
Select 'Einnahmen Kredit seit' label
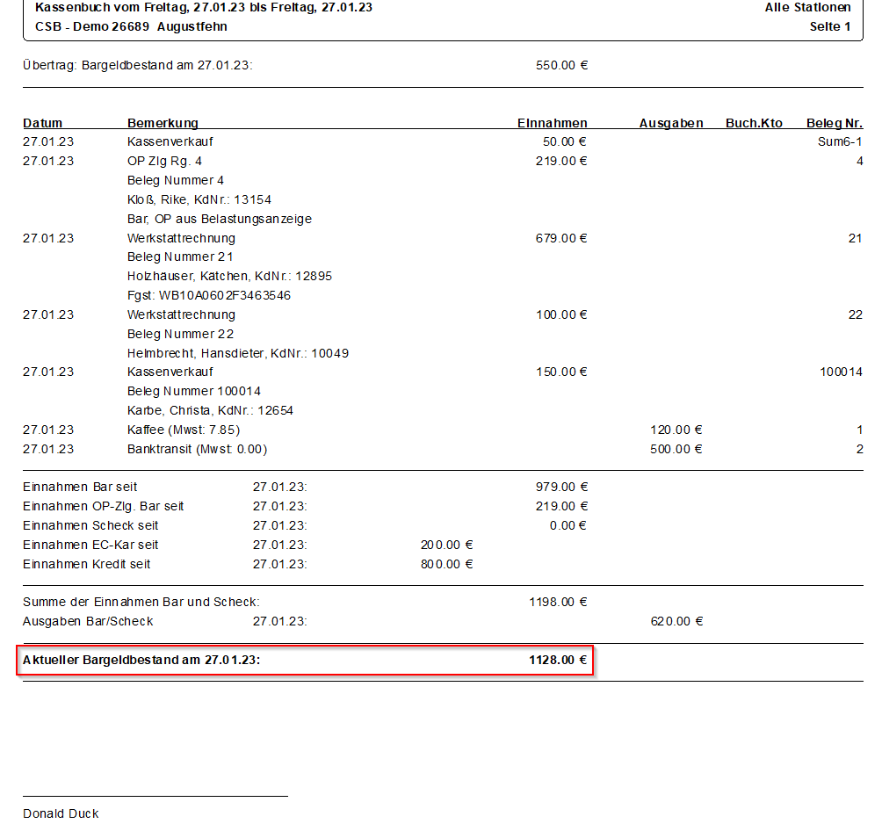tap(87, 564)
